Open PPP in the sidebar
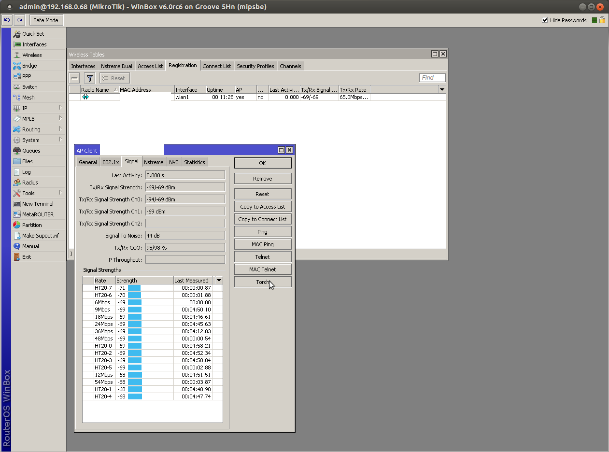 (27, 76)
